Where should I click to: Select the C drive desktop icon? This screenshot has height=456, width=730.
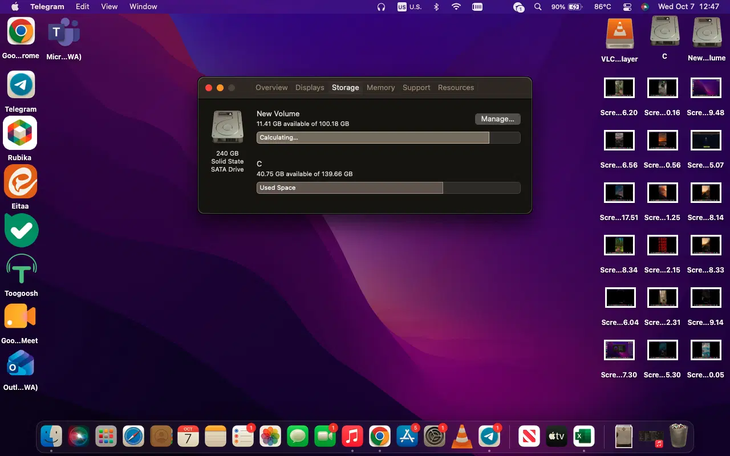664,32
